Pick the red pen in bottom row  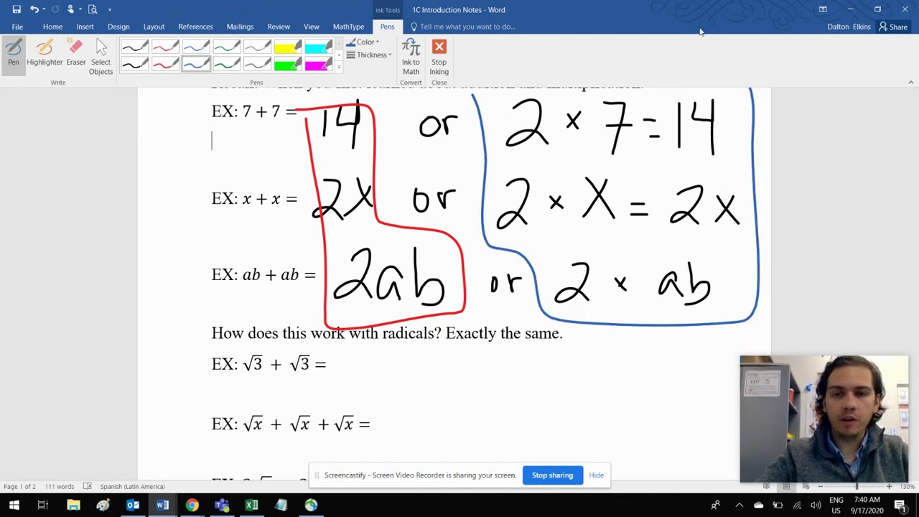(165, 65)
